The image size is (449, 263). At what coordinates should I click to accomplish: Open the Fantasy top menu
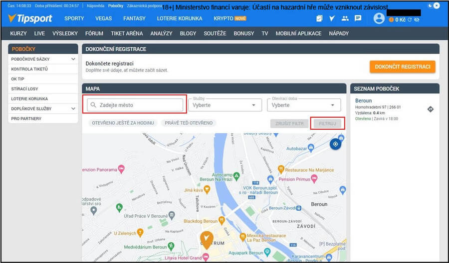(134, 18)
